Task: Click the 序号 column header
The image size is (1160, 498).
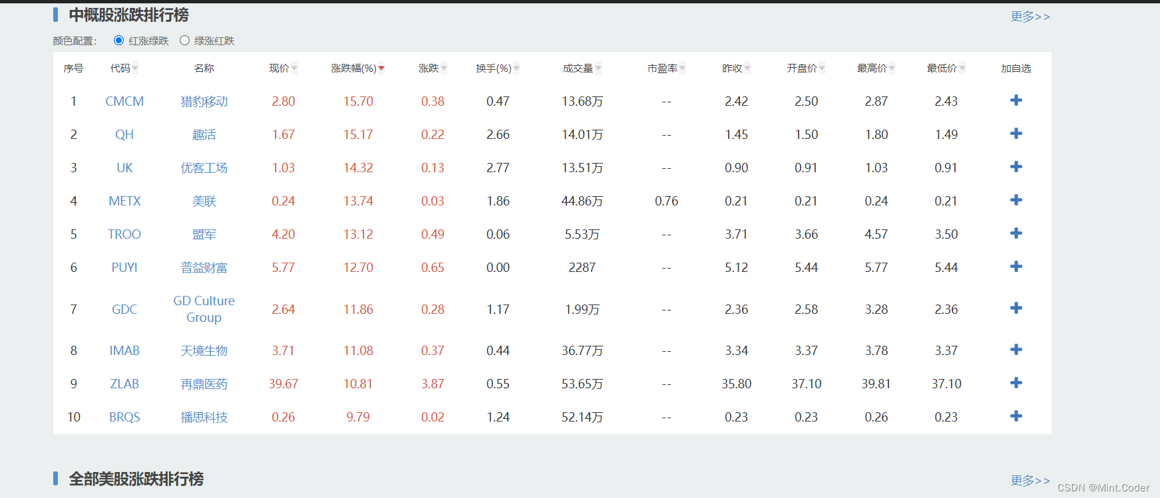Action: pos(73,68)
